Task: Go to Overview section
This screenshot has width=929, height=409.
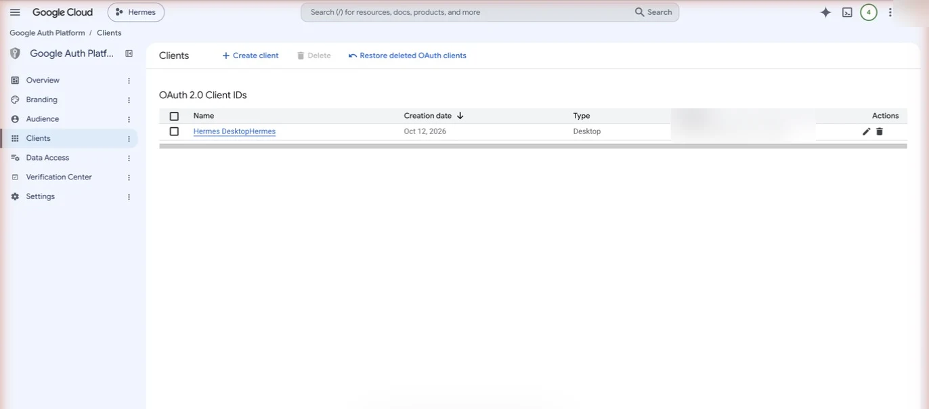Action: (x=43, y=80)
